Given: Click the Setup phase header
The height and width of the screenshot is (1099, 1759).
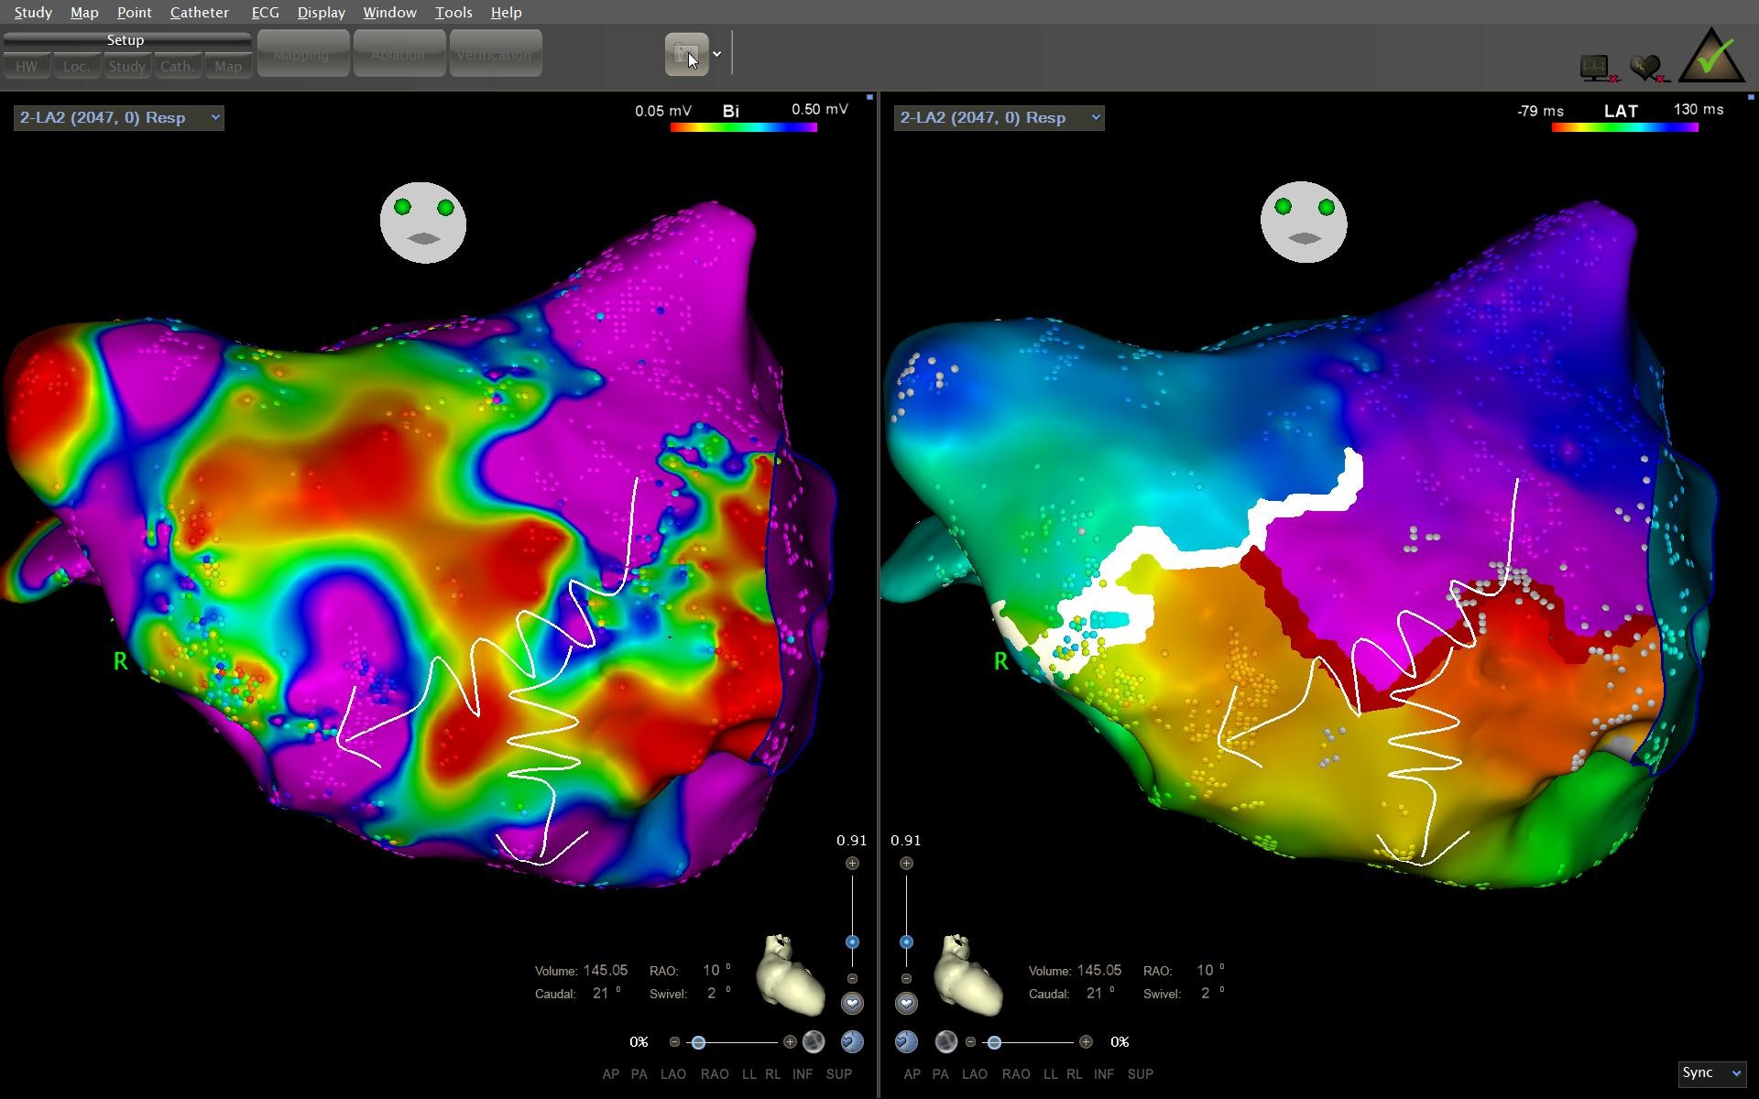Looking at the screenshot, I should coord(126,40).
